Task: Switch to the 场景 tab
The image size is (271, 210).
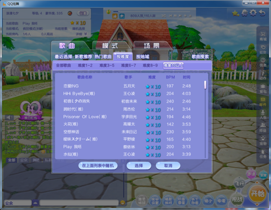Action: click(151, 46)
